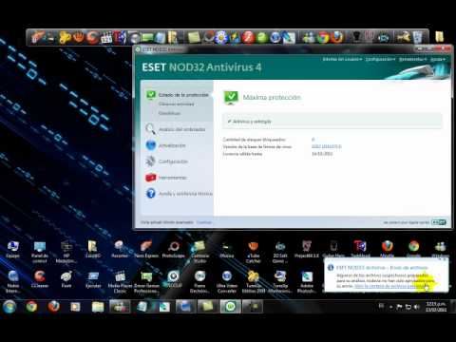The image size is (456, 342).
Task: Close the ESET NOD32 notification balloon
Action: pyautogui.click(x=445, y=259)
